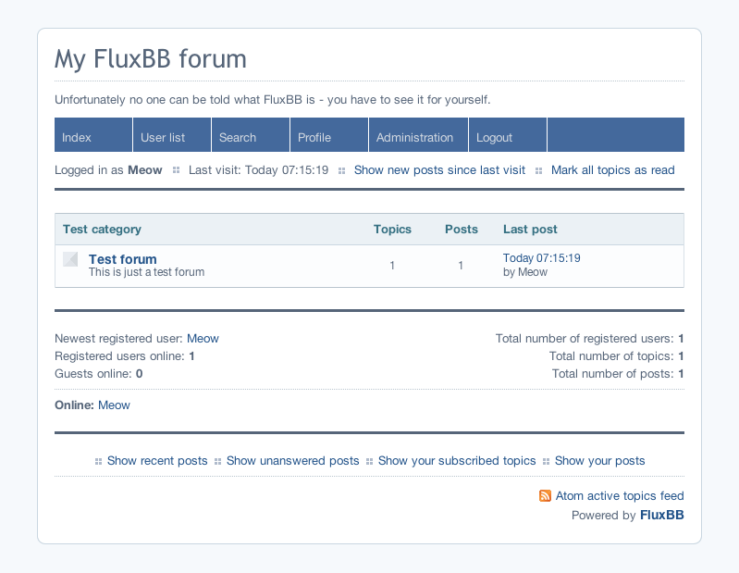Mark all topics as read

coord(612,170)
